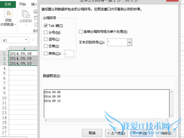The image size is (184, 138).
Task: Click the preview scroll left arrow
Action: click(46, 120)
